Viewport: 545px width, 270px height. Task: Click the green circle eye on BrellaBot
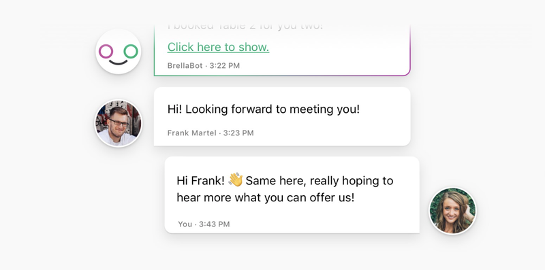coord(131,52)
